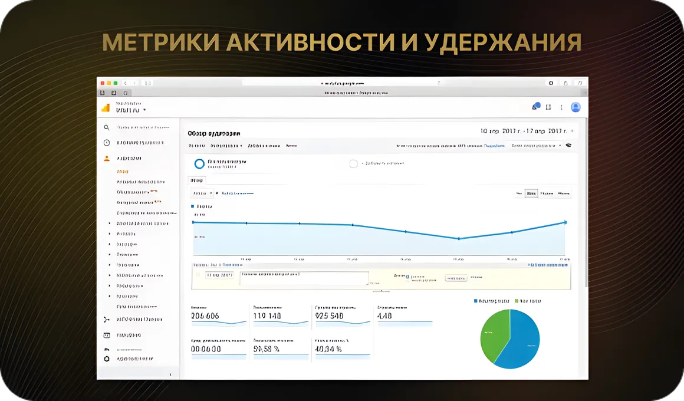Open the account and property selector dropdown
The height and width of the screenshot is (401, 684).
point(131,107)
